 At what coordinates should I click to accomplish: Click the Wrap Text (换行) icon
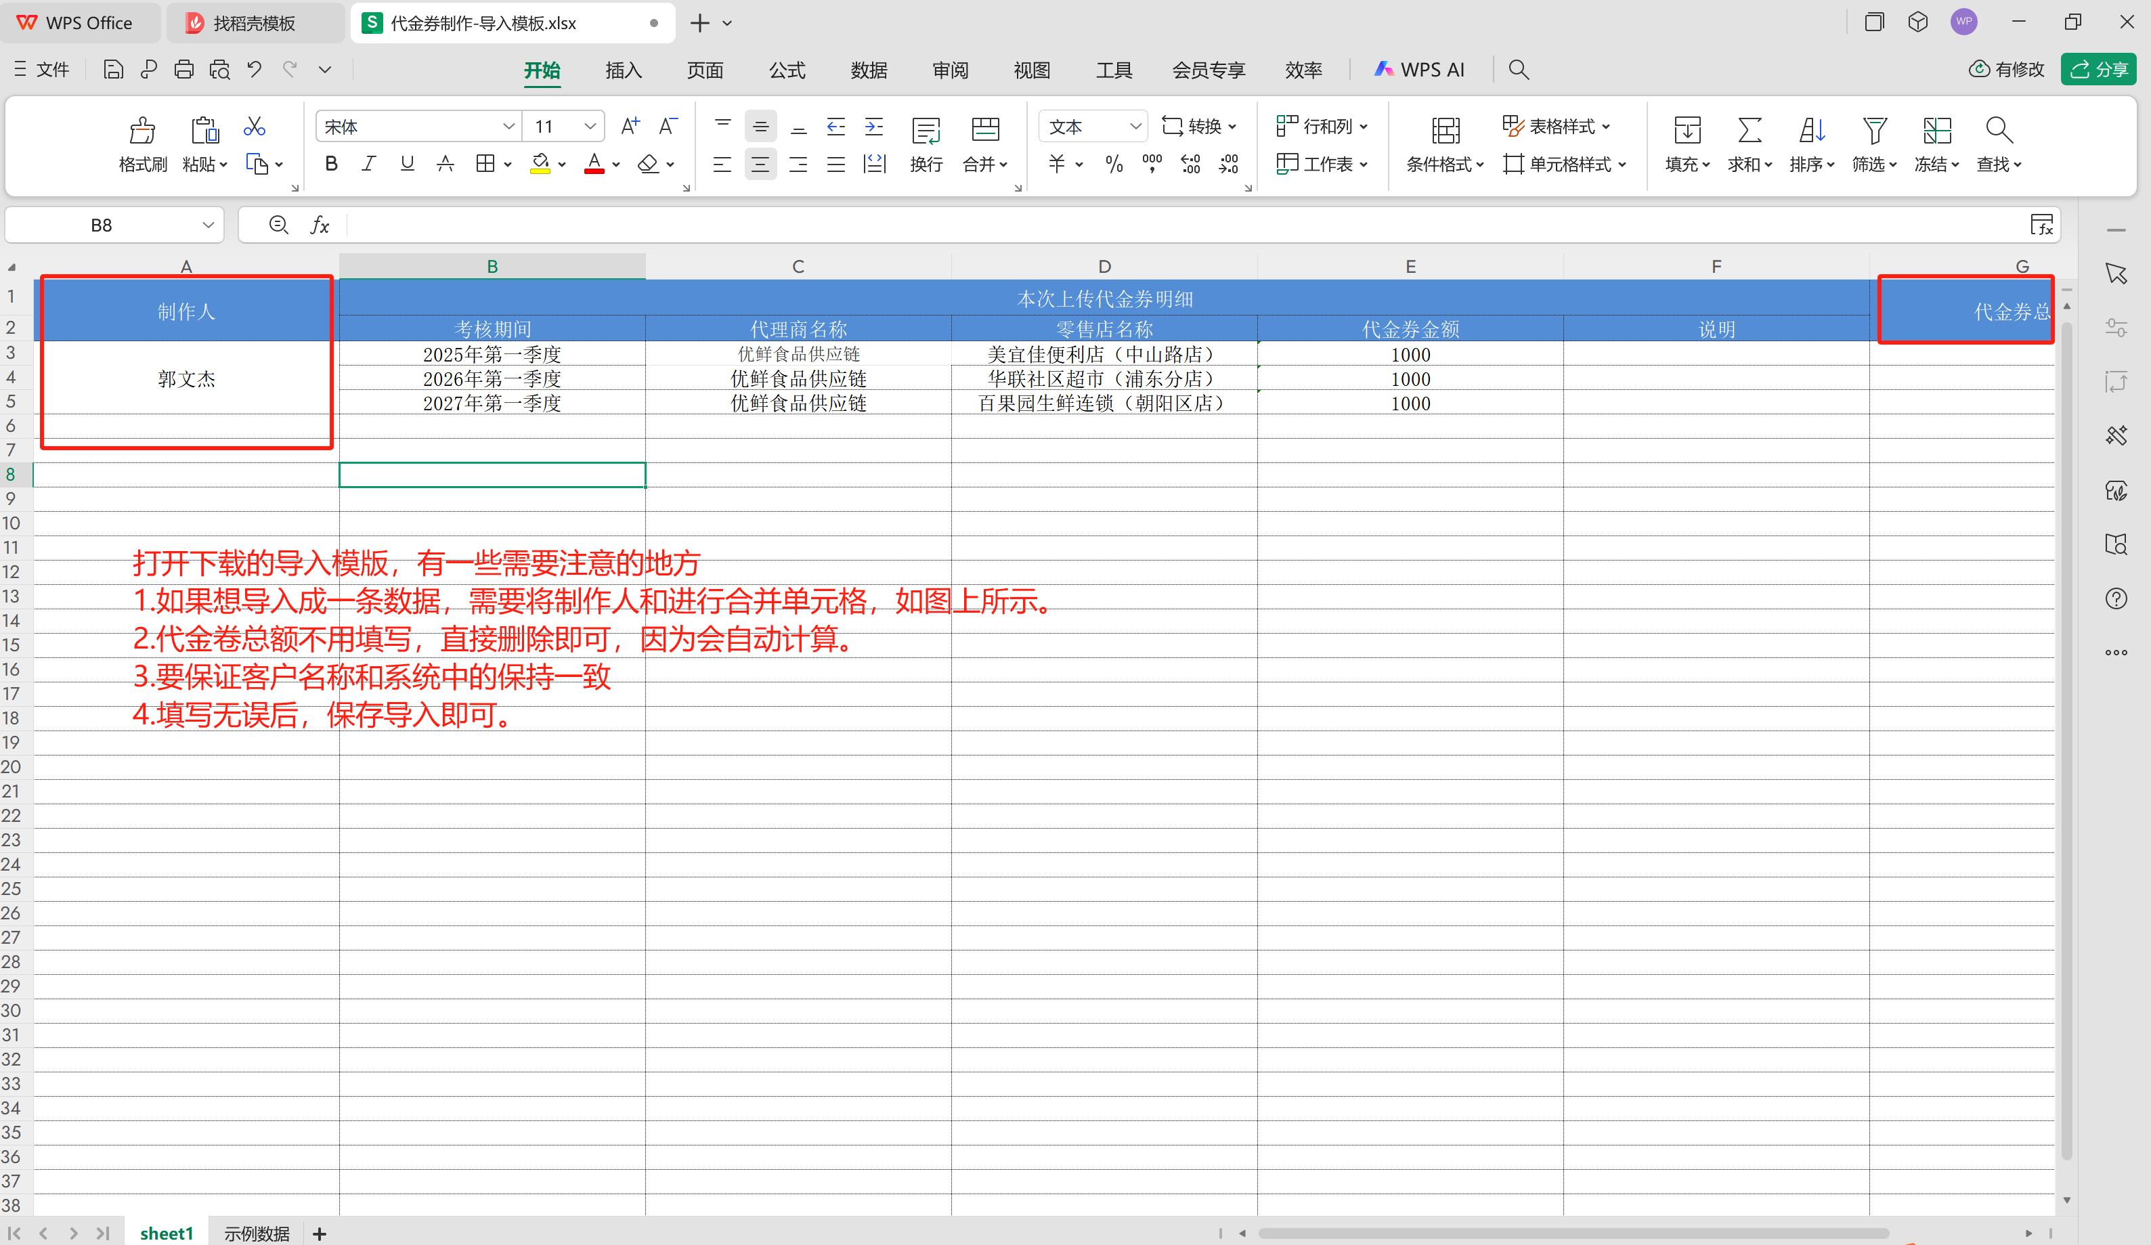tap(926, 131)
